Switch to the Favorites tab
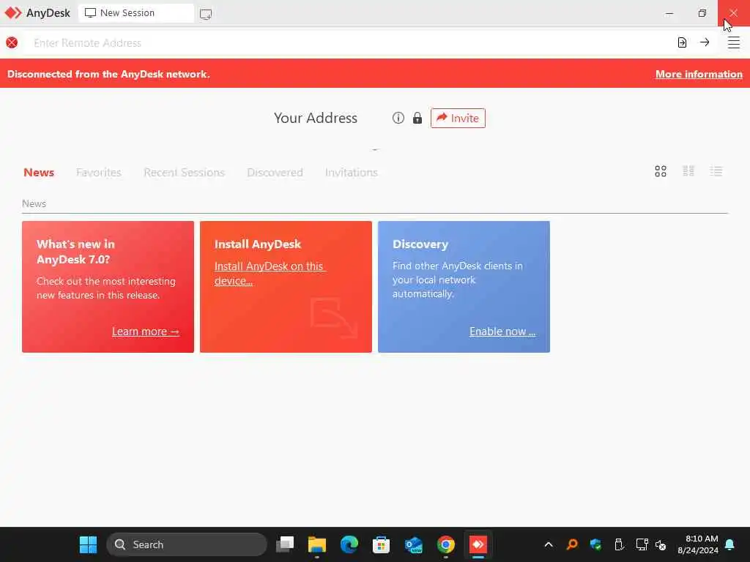750x562 pixels. tap(99, 173)
